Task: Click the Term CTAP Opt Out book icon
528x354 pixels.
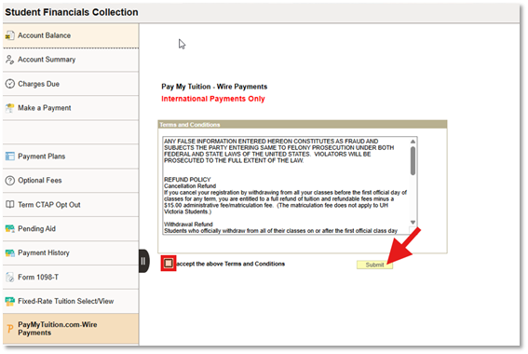Action: pos(9,204)
